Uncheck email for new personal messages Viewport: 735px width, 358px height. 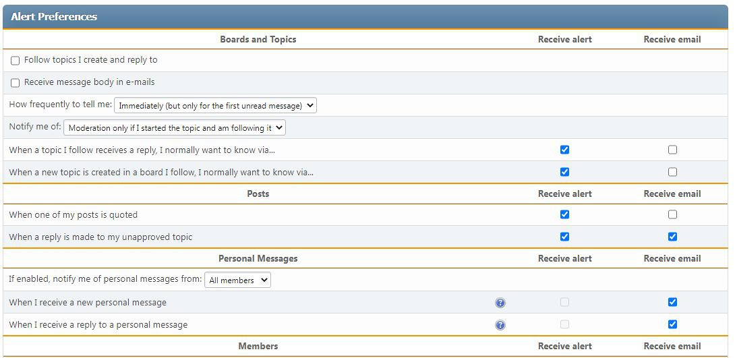click(x=672, y=302)
